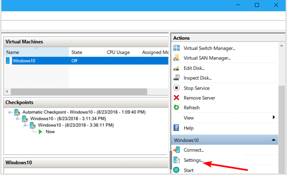Click the green Refresh icon

[177, 108]
